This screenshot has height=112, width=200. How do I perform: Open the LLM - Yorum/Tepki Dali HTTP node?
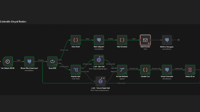point(101,81)
